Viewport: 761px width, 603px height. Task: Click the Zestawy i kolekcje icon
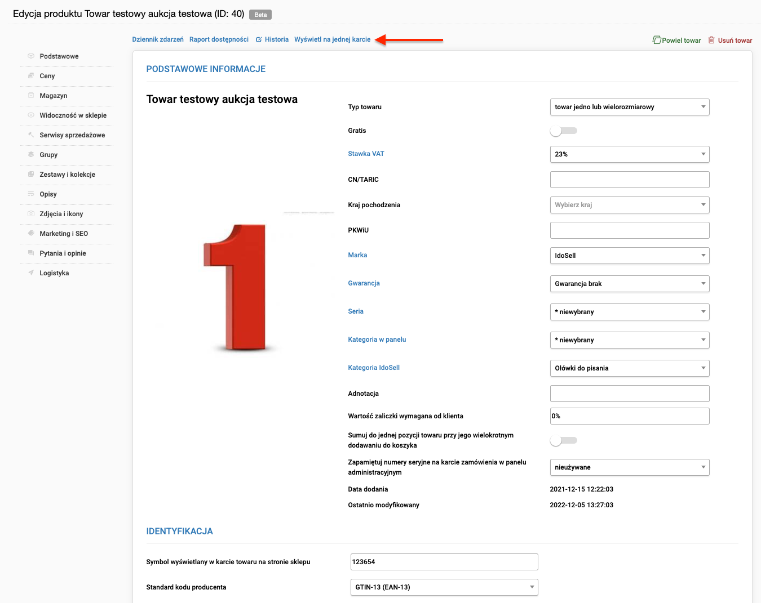tap(31, 174)
